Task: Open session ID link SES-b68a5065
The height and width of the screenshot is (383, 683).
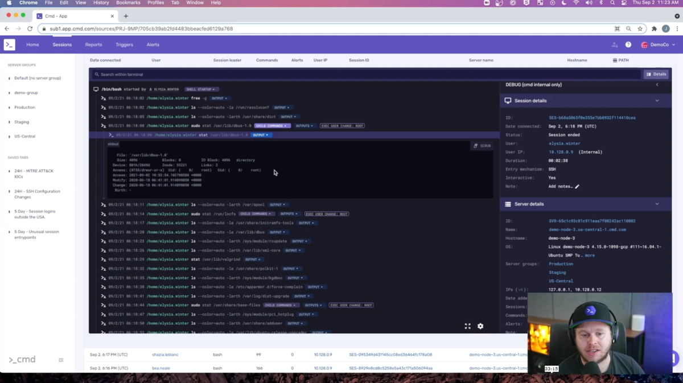Action: [x=592, y=118]
